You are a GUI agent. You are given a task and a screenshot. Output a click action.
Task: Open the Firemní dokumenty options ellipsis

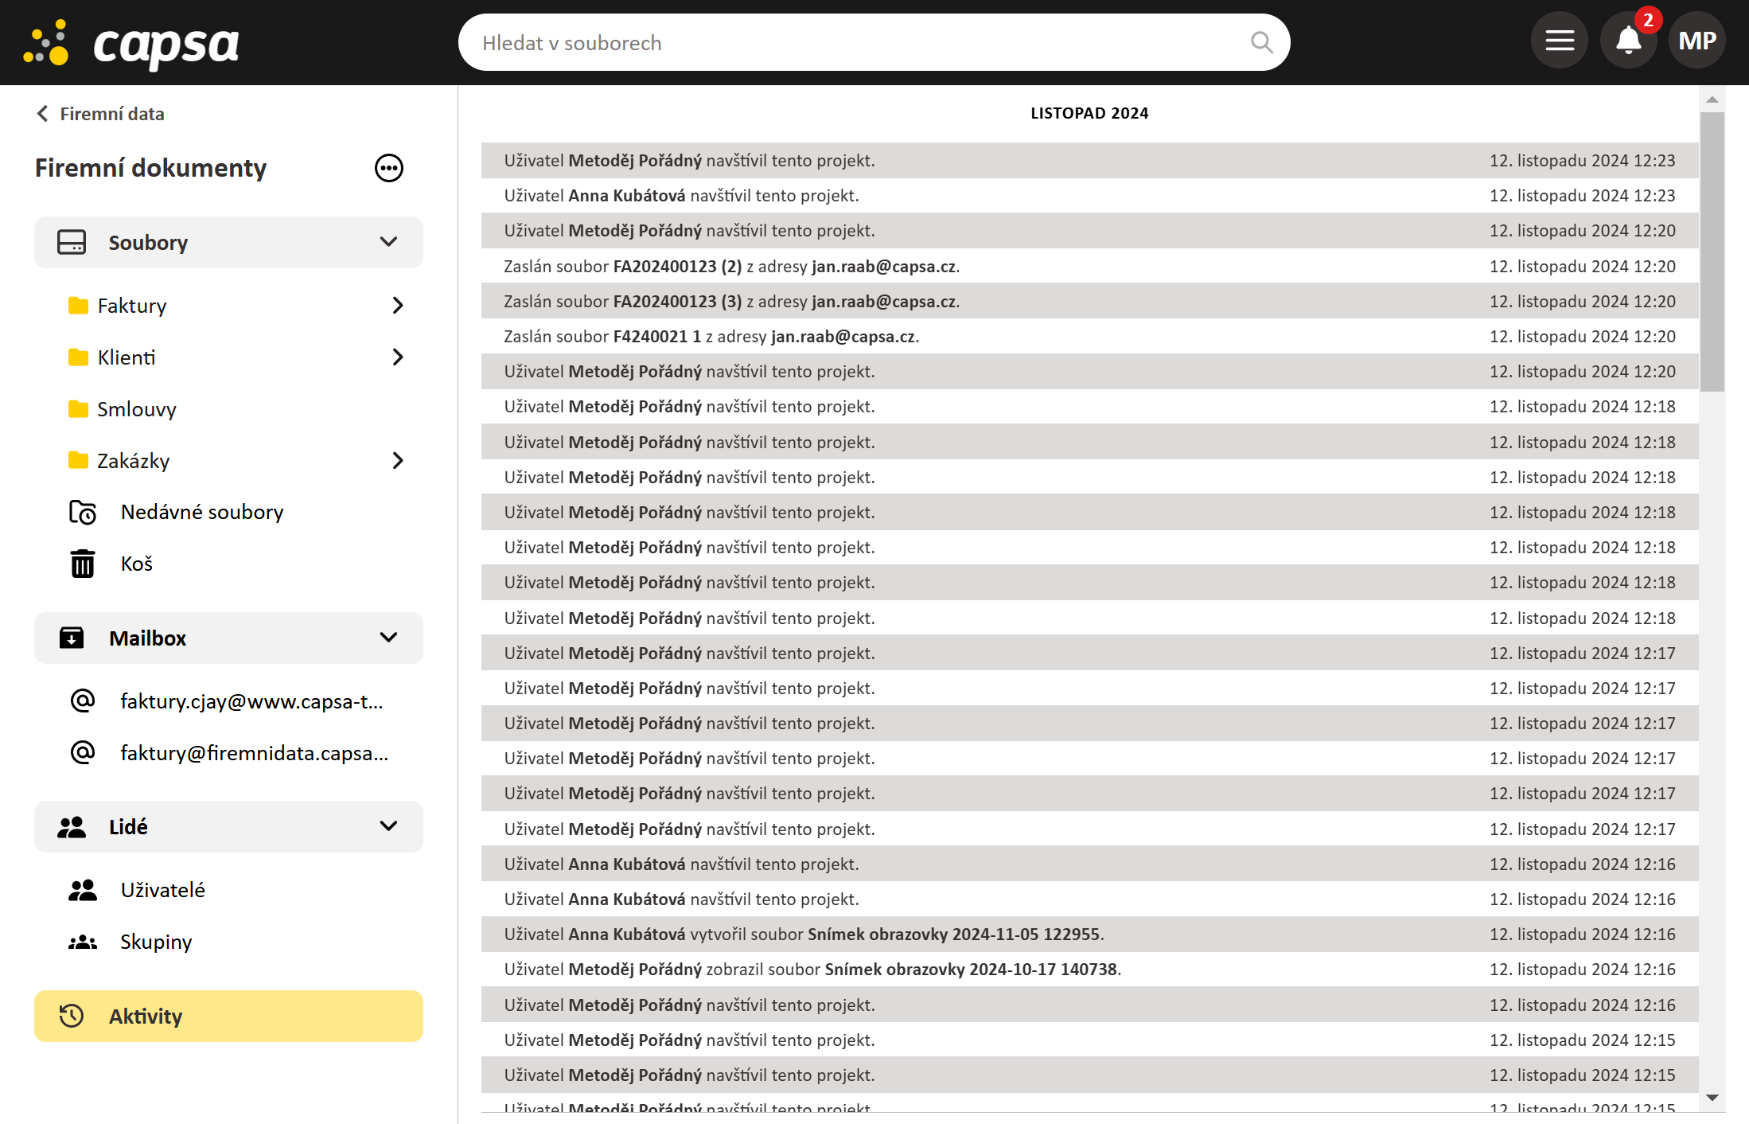[x=388, y=168]
